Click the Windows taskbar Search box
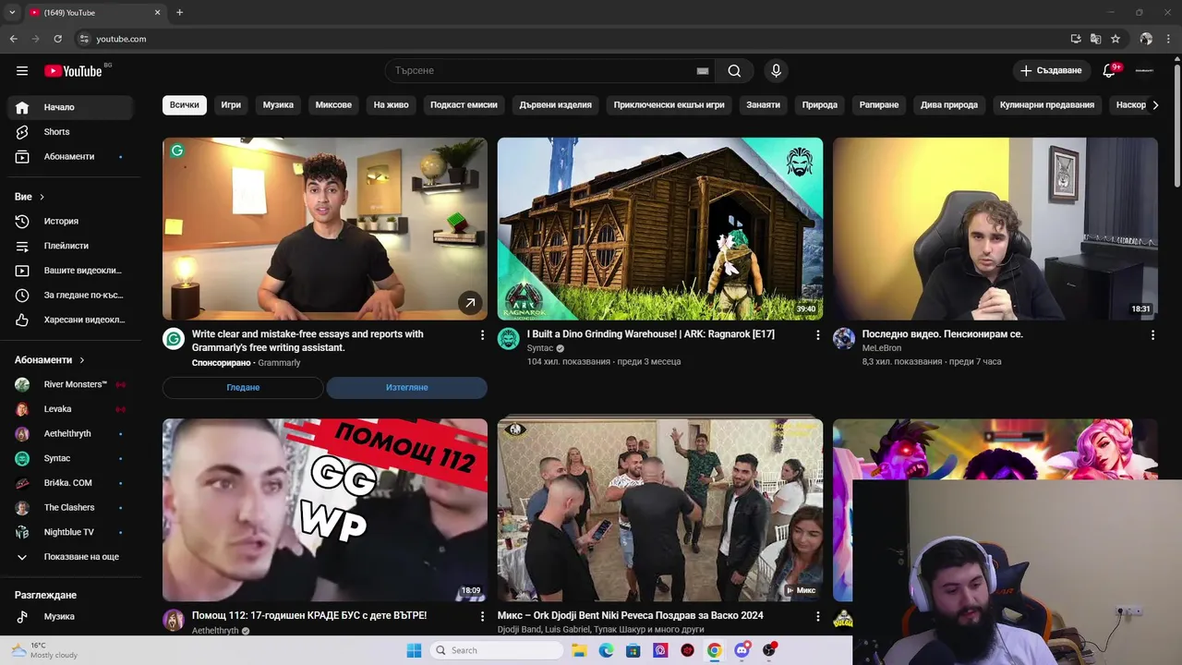 [498, 650]
